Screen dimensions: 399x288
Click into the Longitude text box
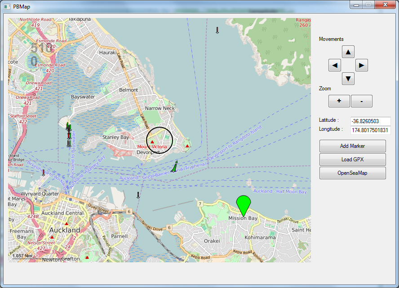pos(370,130)
